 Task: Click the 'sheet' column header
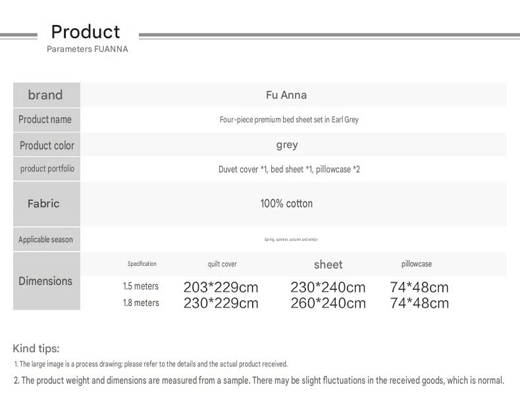(328, 265)
